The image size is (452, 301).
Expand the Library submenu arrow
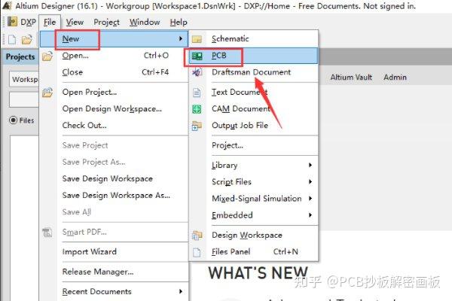click(310, 165)
